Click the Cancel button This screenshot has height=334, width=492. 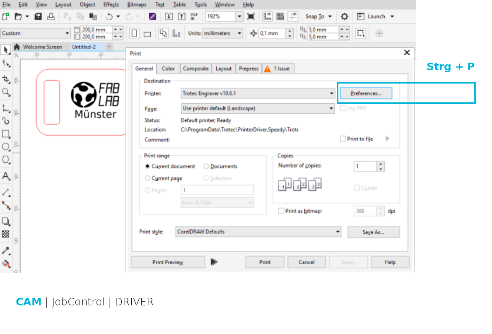point(306,262)
